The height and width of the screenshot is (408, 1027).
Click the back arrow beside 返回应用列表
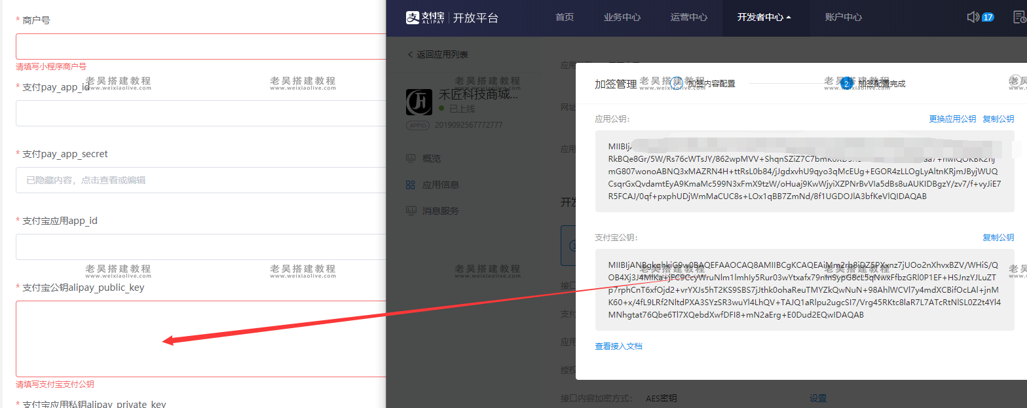coord(411,54)
